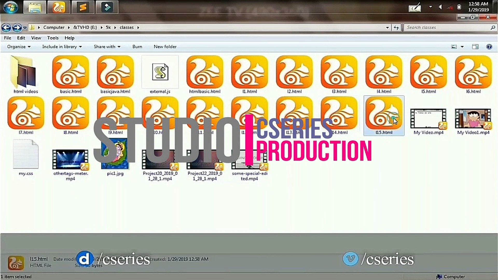
Task: Expand the address bar history dropdown
Action: point(387,27)
